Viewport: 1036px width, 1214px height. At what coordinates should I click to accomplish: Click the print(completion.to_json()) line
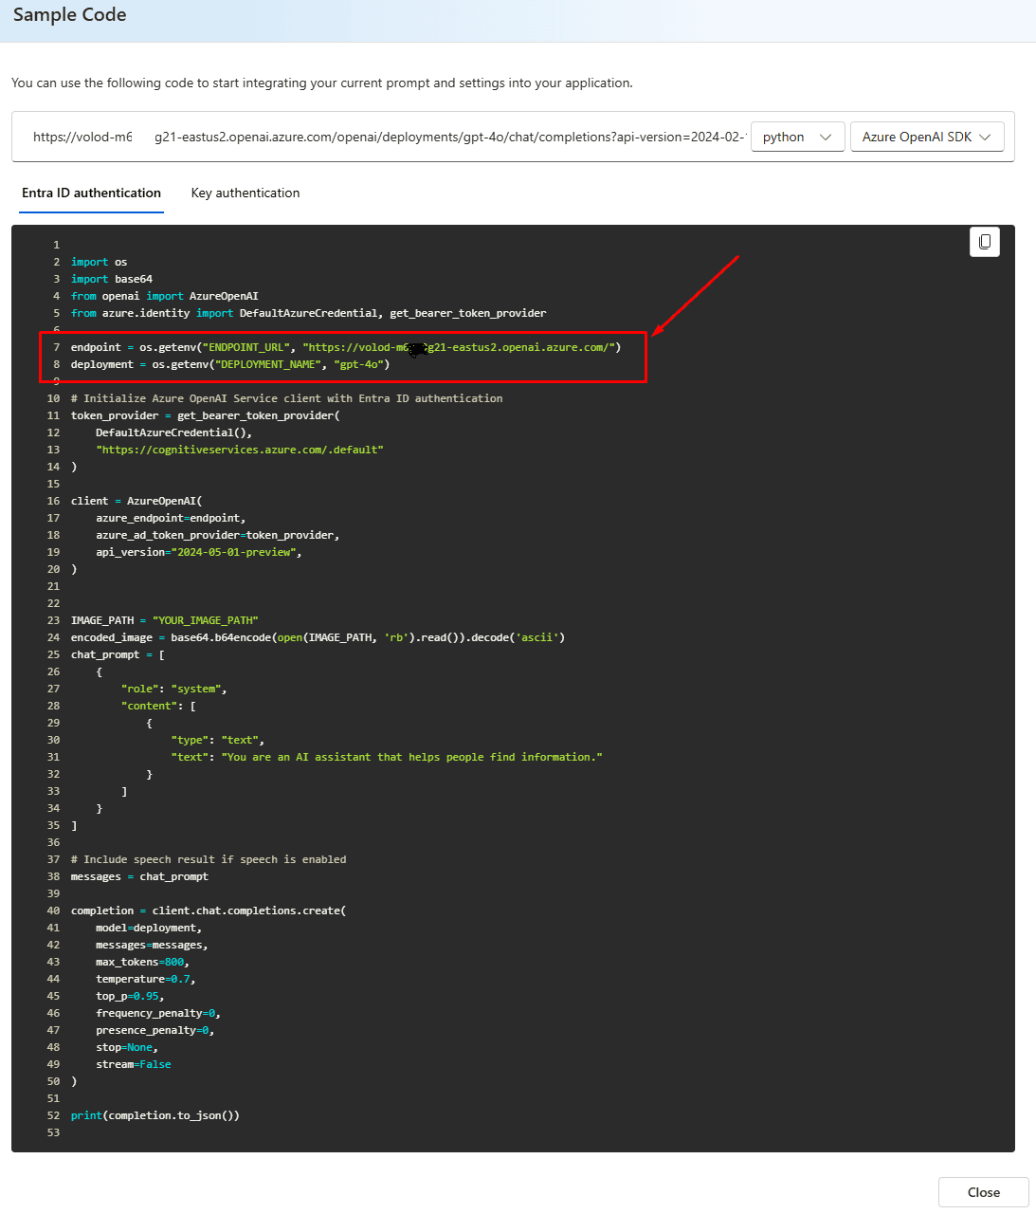[155, 1115]
